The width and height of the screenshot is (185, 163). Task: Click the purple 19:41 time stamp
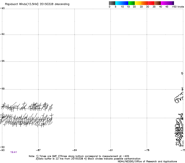pos(13,152)
